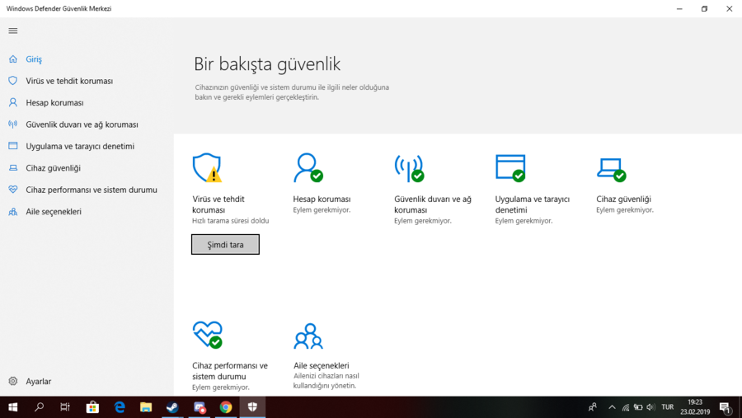Select Cihaz performansı ve sistem durumu sidebar item
This screenshot has width=742, height=418.
92,190
